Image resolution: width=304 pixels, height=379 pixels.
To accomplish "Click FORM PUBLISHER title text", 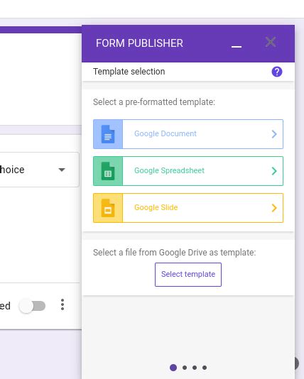I will [x=139, y=43].
